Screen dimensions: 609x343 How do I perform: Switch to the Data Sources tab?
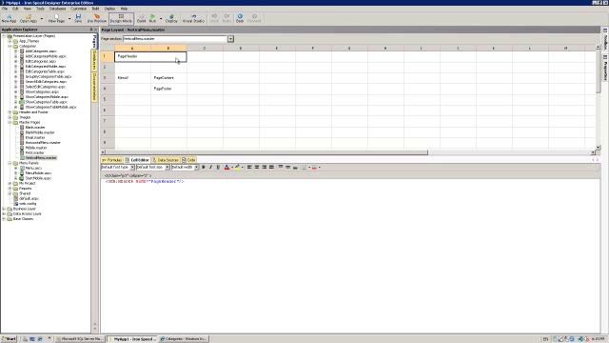point(166,160)
